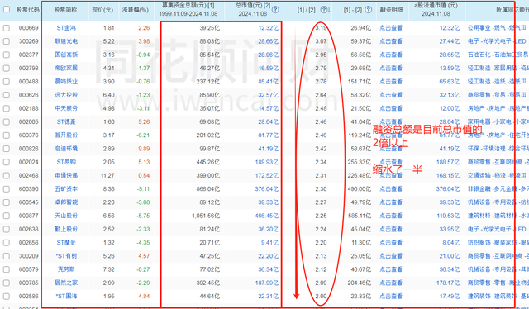This screenshot has height=309, width=529.
Task: Sort by 现价(元) column header
Action: pyautogui.click(x=102, y=10)
